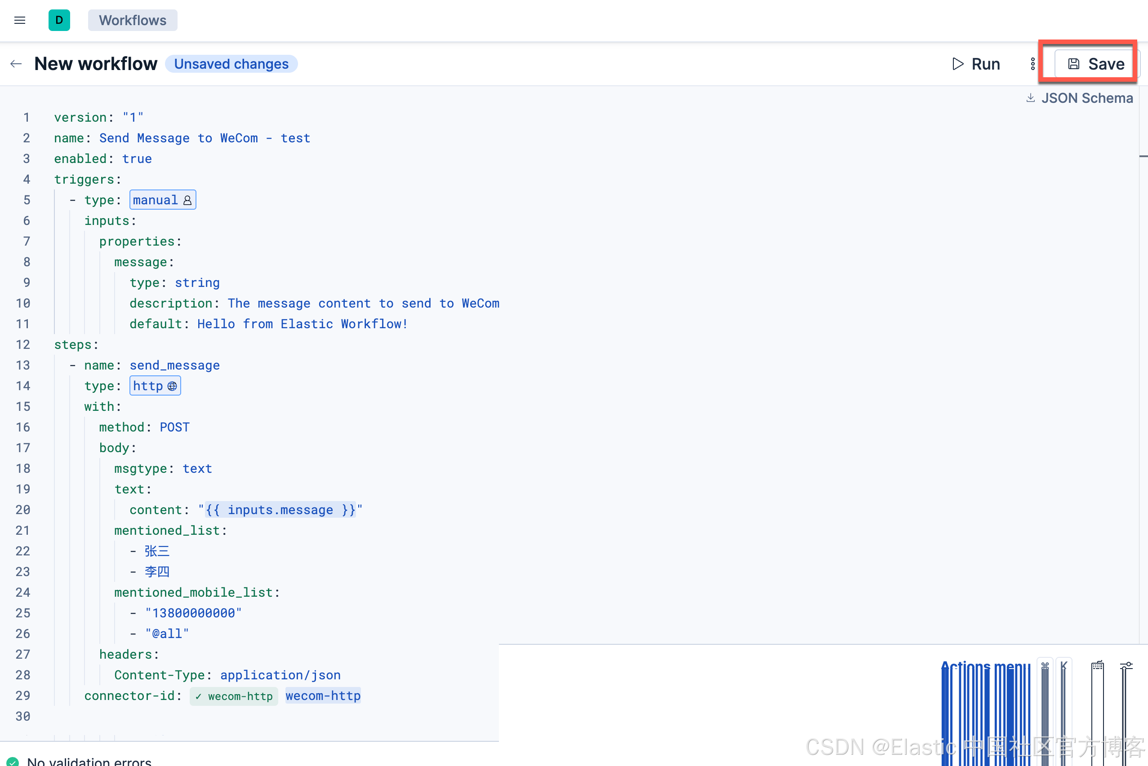Viewport: 1148px width, 766px height.
Task: Click 'Content-Type: application/json' line
Action: click(227, 675)
